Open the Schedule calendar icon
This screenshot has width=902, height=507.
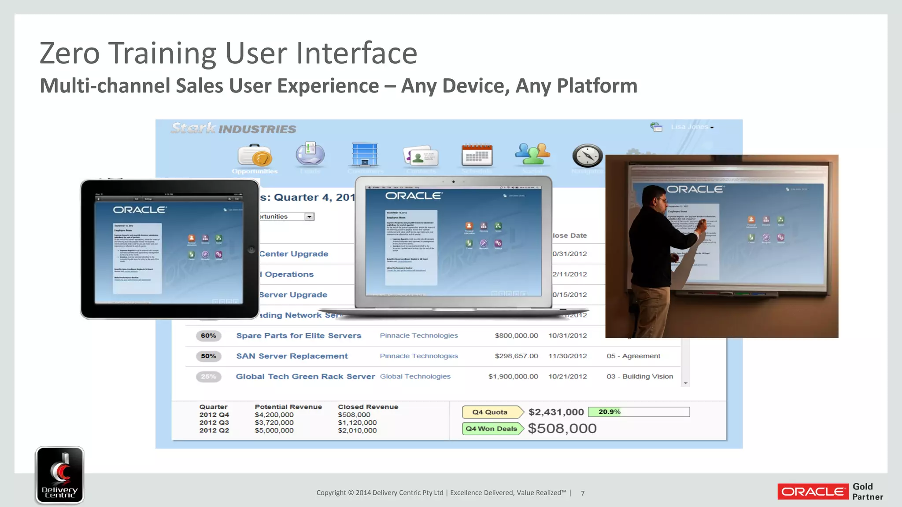coord(477,155)
